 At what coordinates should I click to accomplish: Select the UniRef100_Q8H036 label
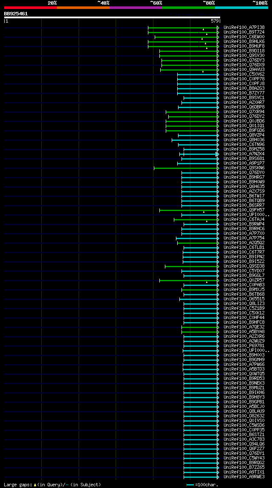point(244,140)
